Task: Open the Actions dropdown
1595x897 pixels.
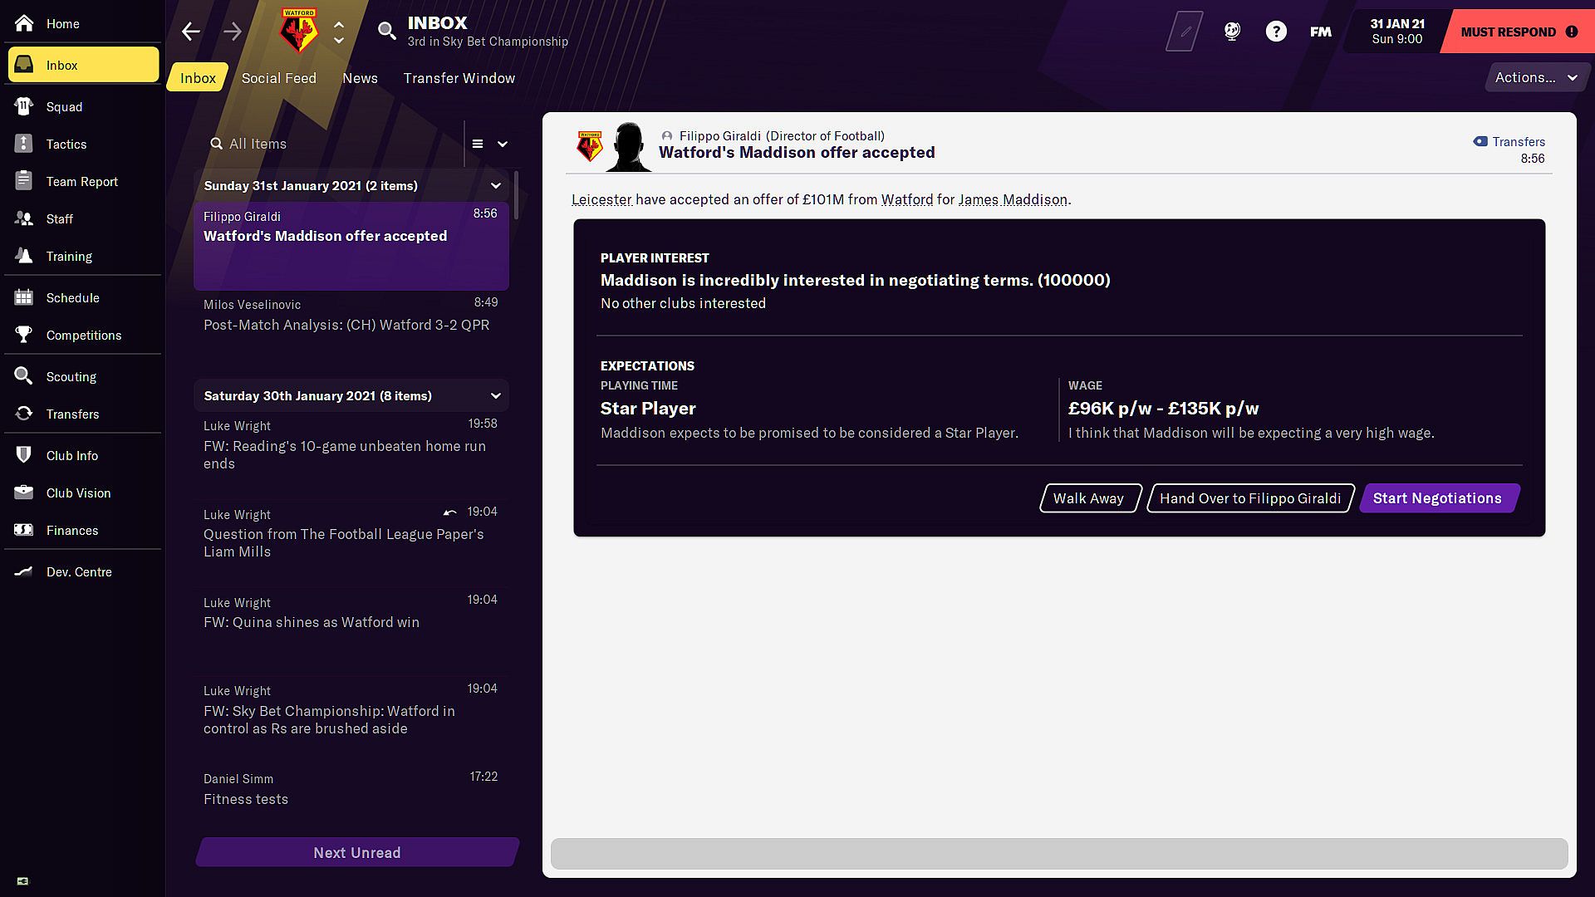Action: pos(1535,77)
